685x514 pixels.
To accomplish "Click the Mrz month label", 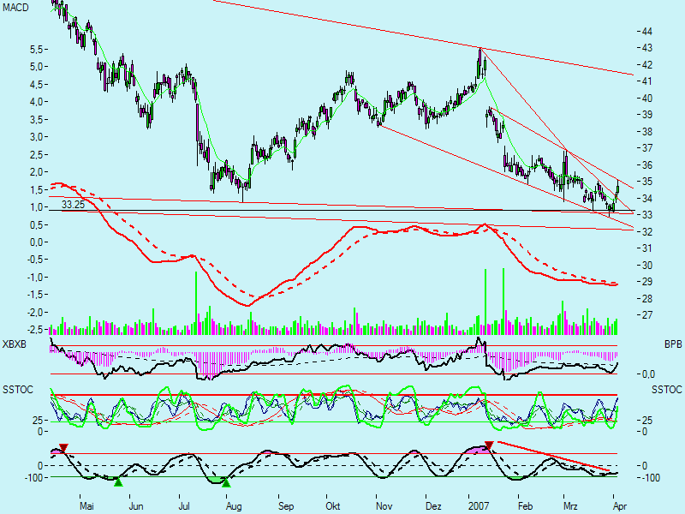I will (x=570, y=506).
